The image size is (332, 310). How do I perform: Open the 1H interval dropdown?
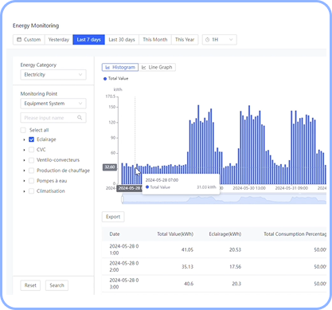point(220,40)
